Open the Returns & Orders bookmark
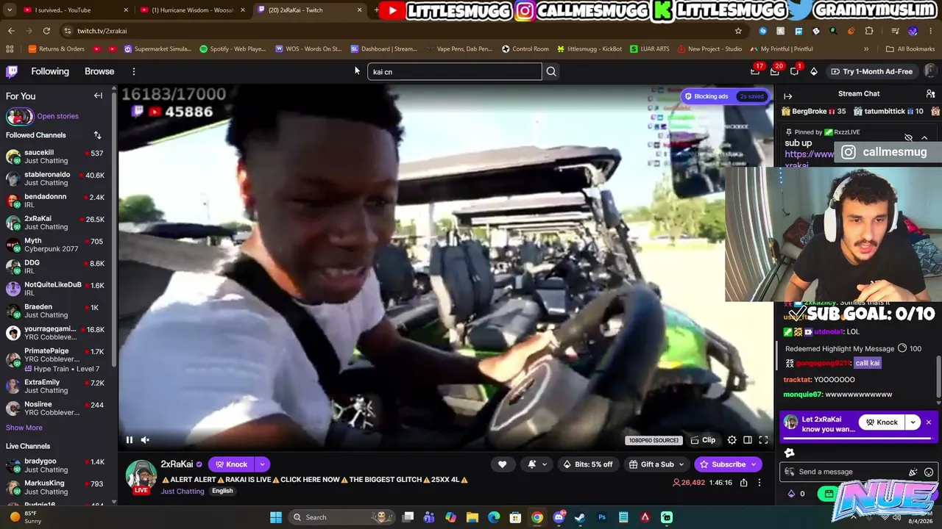This screenshot has height=529, width=942. point(56,49)
